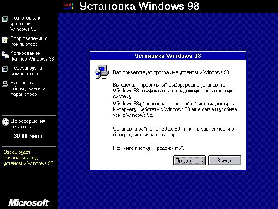
Task: Click the Выход button
Action: click(x=225, y=161)
